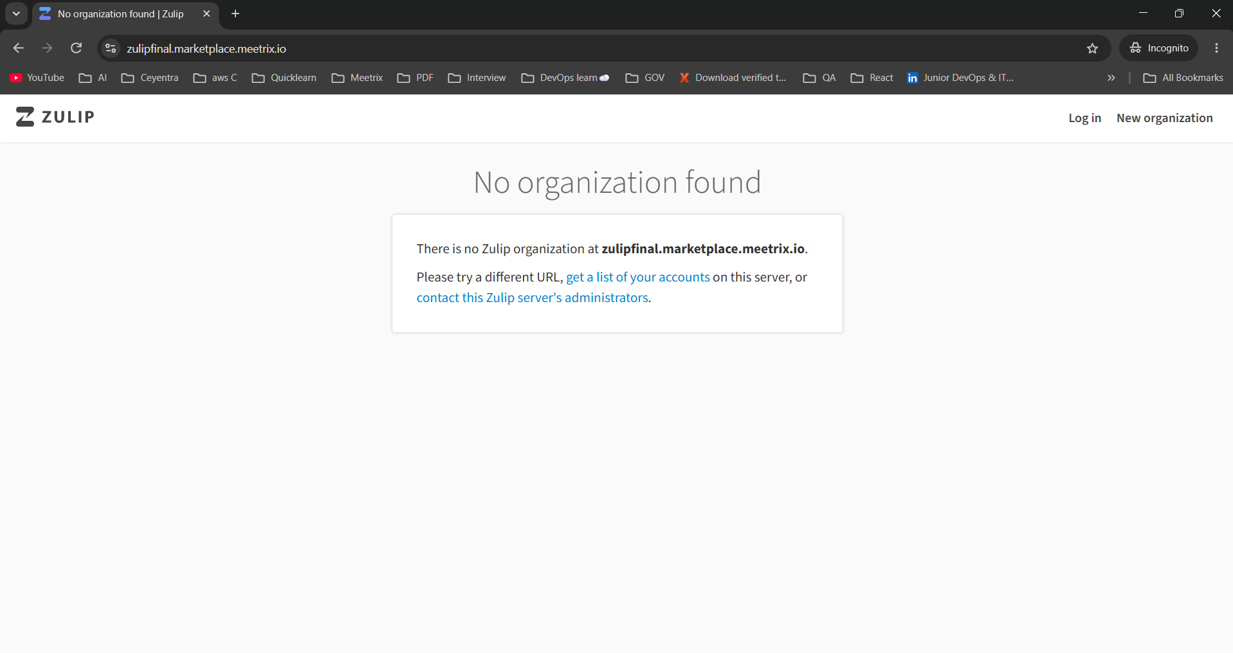This screenshot has width=1233, height=653.
Task: Open the GOV bookmarks folder
Action: (645, 78)
